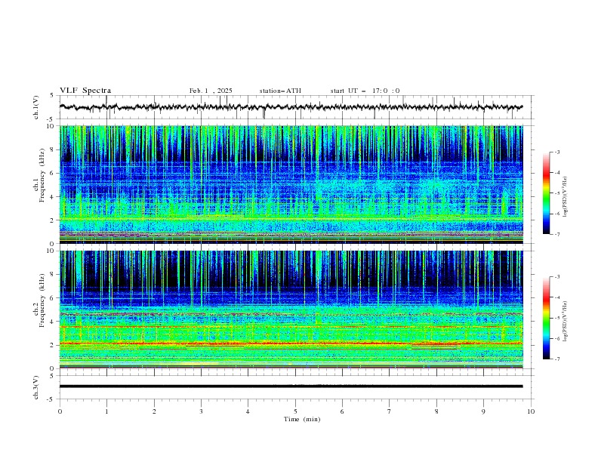Click the '8' kHz tick on ch.1 axis
Image resolution: width=598 pixels, height=462 pixels.
(53, 149)
